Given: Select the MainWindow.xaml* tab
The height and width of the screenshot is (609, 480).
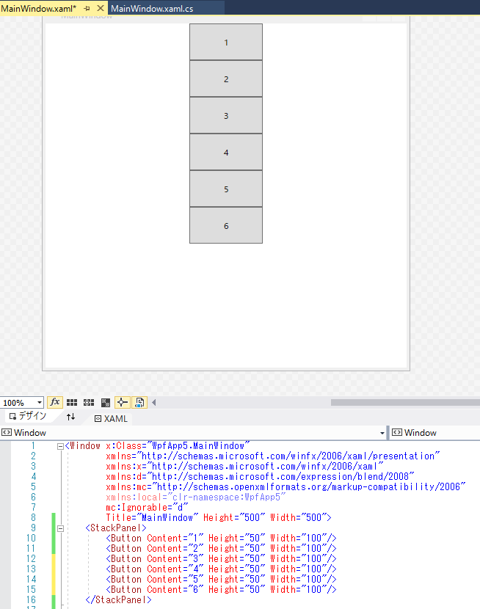Looking at the screenshot, I should tap(38, 8).
